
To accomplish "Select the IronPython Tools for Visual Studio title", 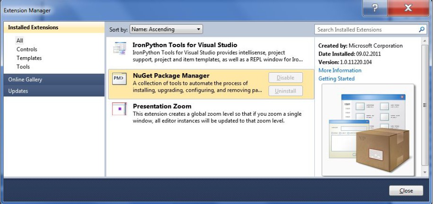I will (x=185, y=45).
